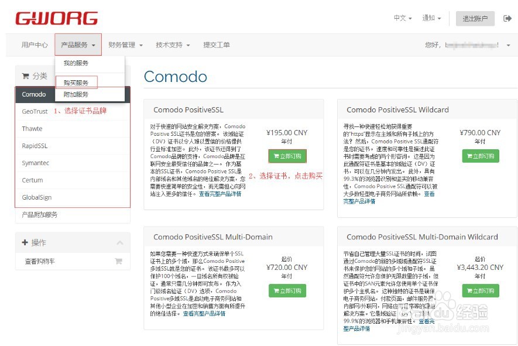
Task: Expand the 财务管理 menu
Action: tap(125, 45)
